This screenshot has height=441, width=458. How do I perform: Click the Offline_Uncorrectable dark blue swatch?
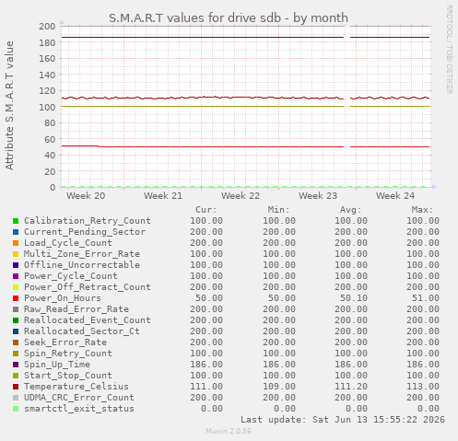pyautogui.click(x=16, y=265)
